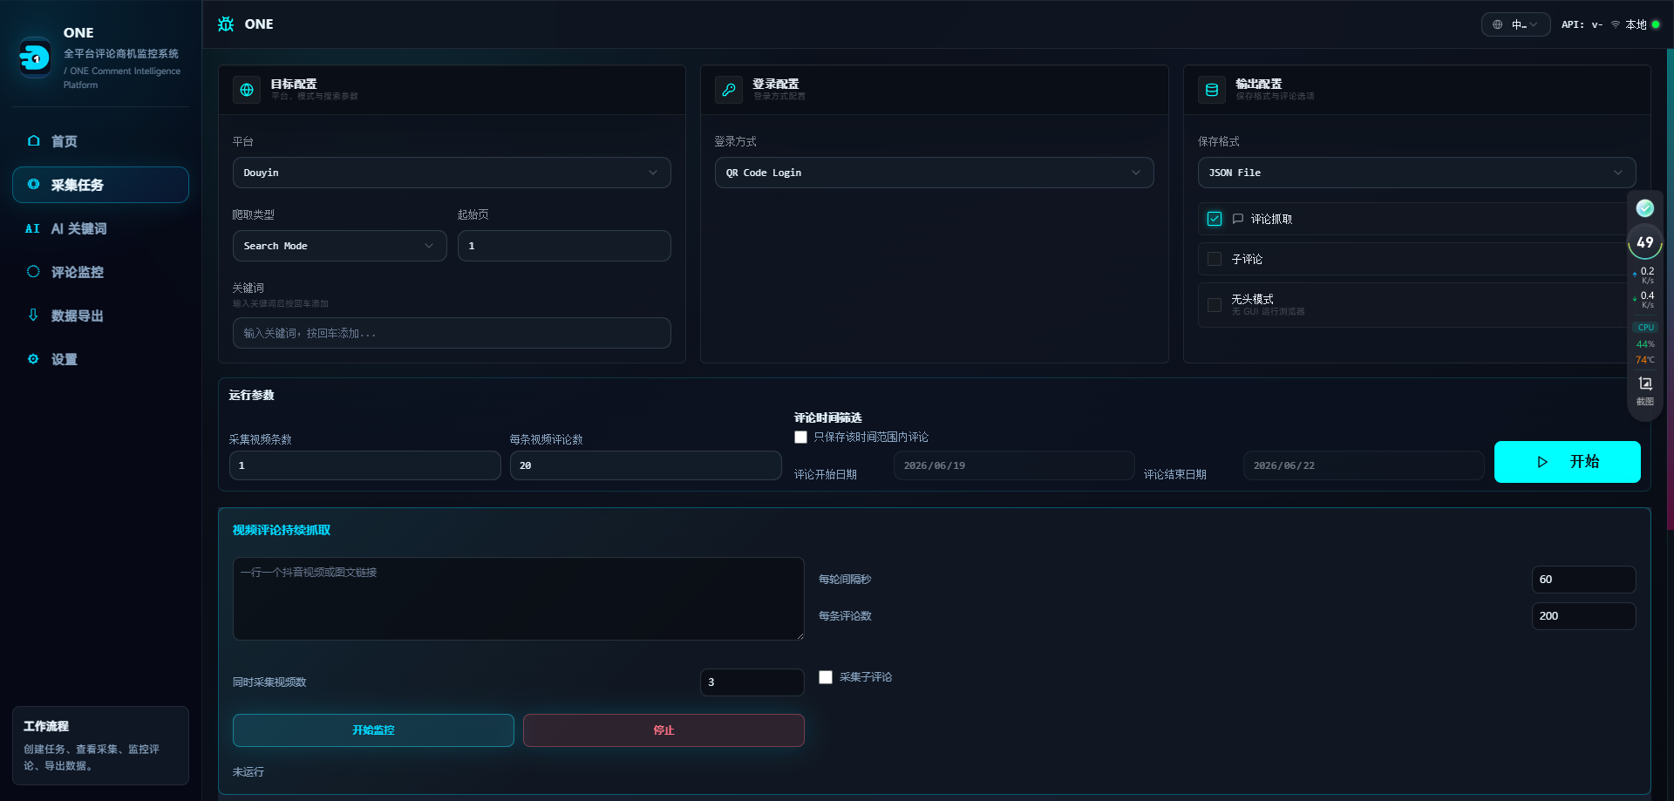Click the video links textarea
This screenshot has width=1674, height=801.
pos(518,599)
